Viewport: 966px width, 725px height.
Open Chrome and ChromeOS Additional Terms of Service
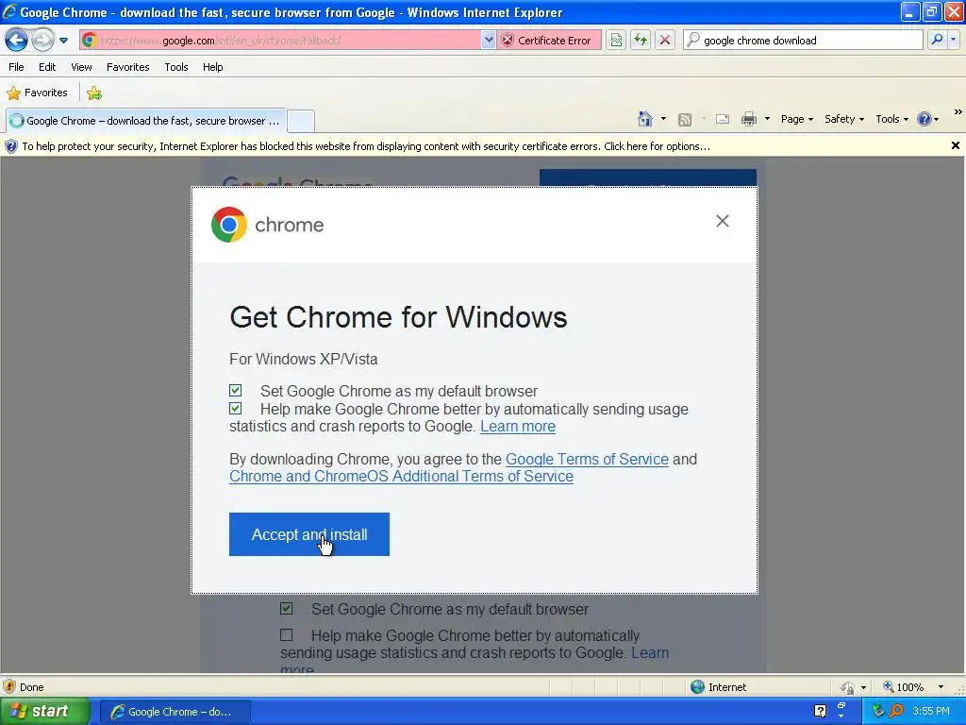tap(401, 477)
